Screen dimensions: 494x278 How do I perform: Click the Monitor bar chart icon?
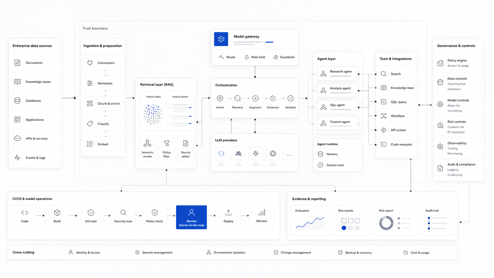pos(262,213)
